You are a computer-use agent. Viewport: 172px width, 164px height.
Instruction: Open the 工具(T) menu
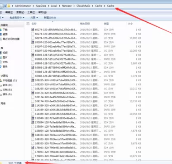(31, 12)
